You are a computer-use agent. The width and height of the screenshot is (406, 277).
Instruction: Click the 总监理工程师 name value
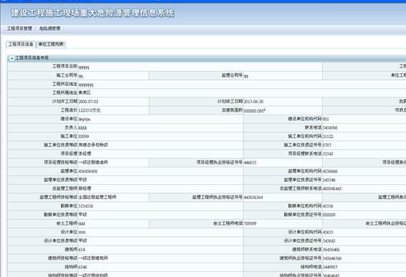coord(85,189)
